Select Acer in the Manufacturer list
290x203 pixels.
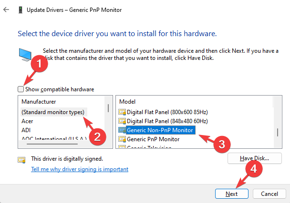28,121
